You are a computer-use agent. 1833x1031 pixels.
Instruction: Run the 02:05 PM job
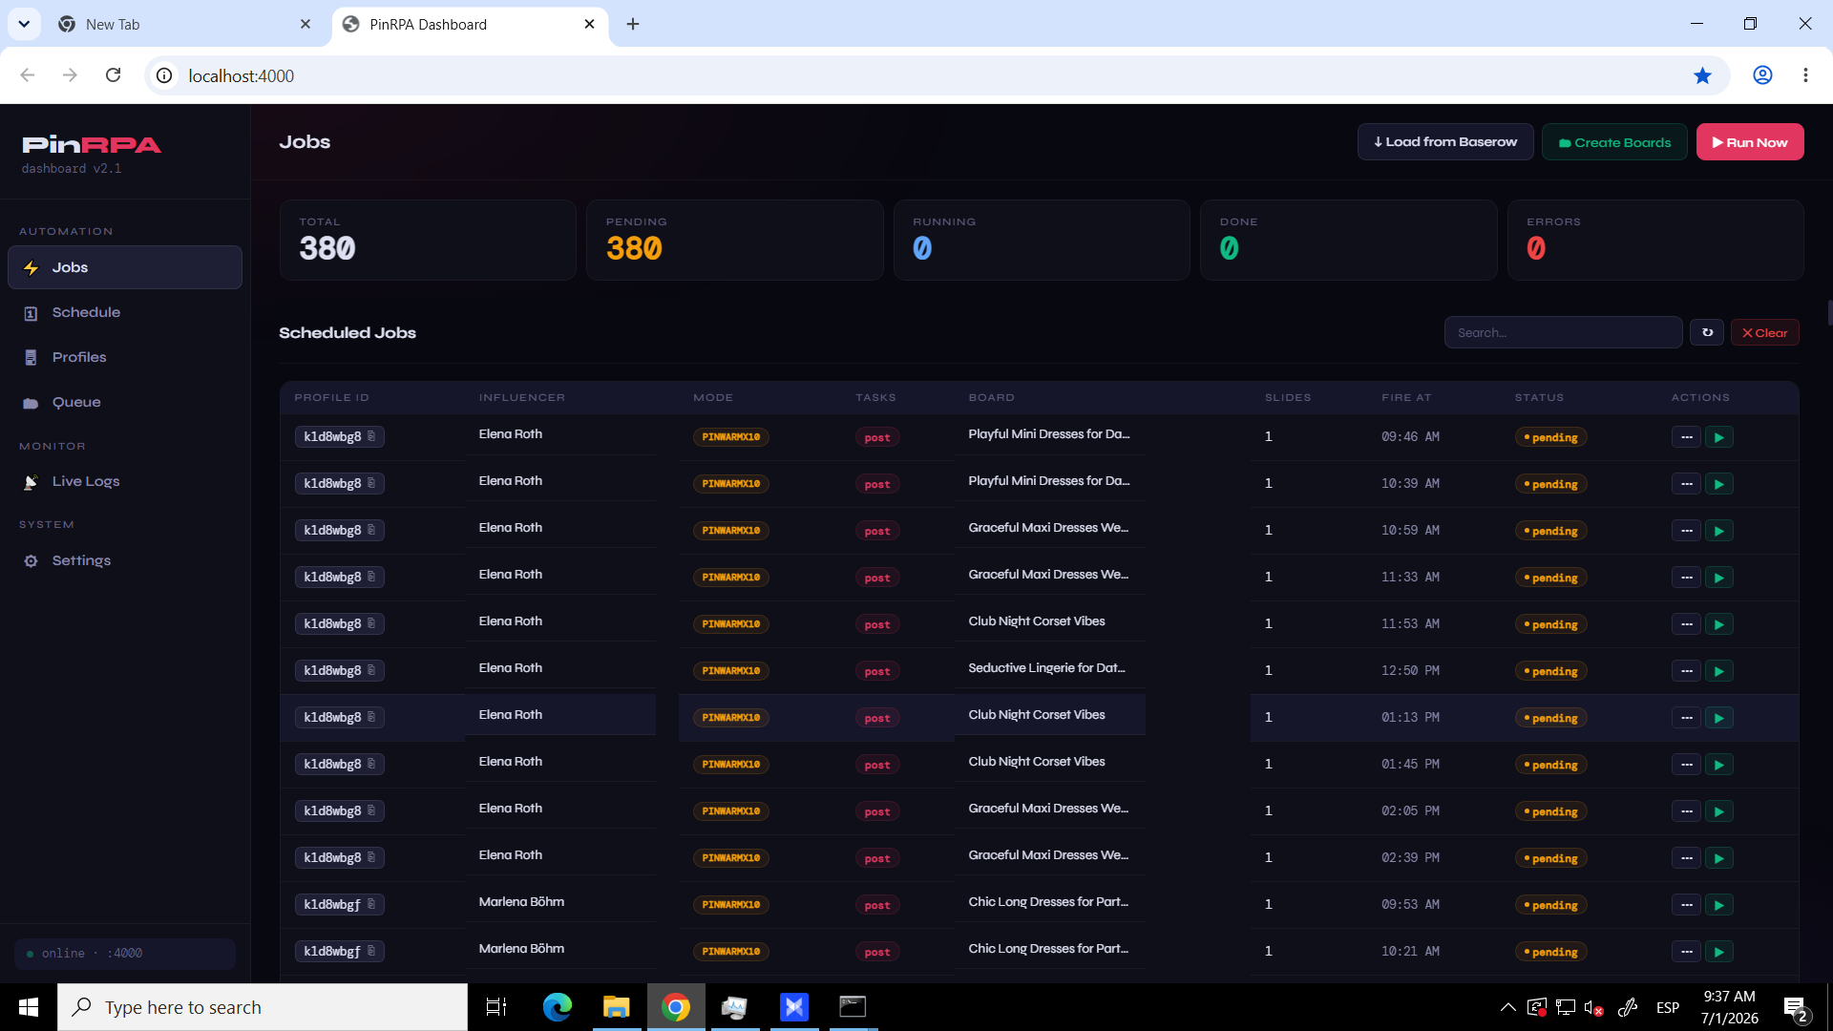pos(1718,811)
